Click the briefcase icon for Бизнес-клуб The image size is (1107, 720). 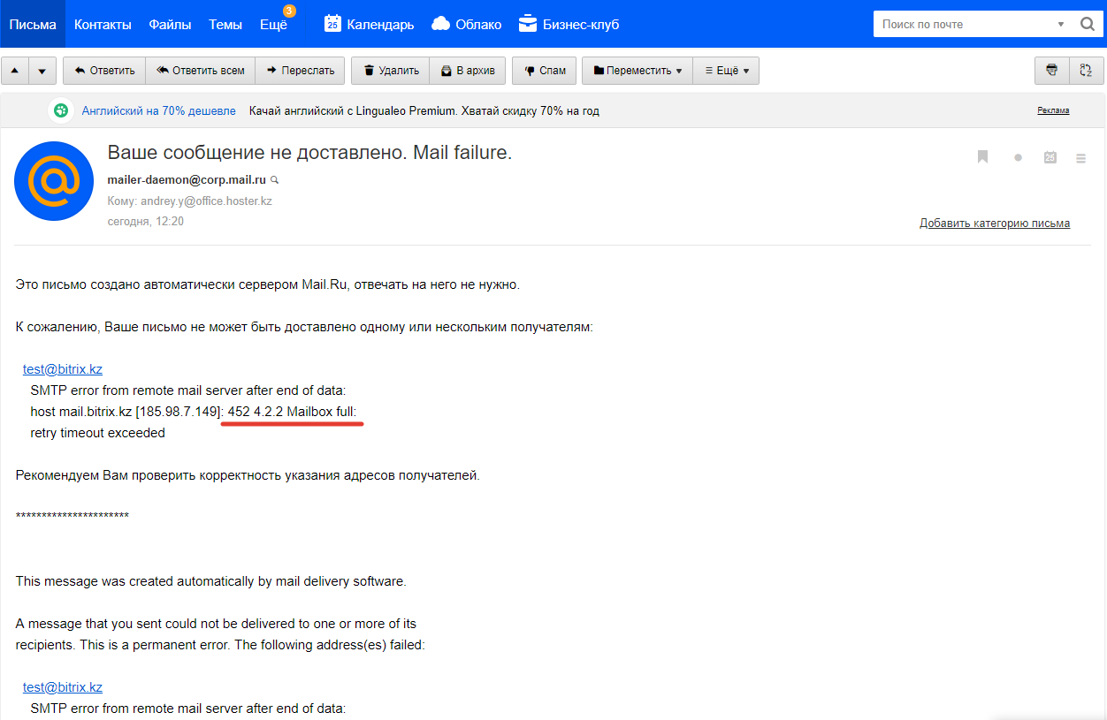(x=528, y=24)
